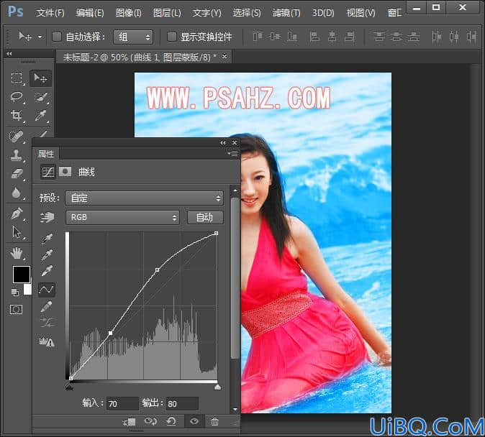This screenshot has width=485, height=437.
Task: Select the Hand tool
Action: click(17, 254)
